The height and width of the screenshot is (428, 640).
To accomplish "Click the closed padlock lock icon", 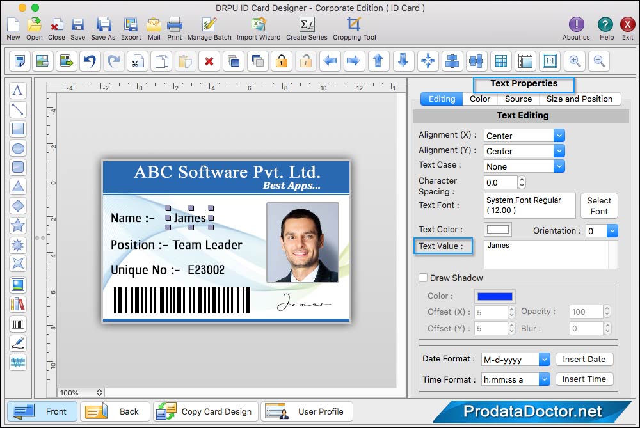I will 282,61.
